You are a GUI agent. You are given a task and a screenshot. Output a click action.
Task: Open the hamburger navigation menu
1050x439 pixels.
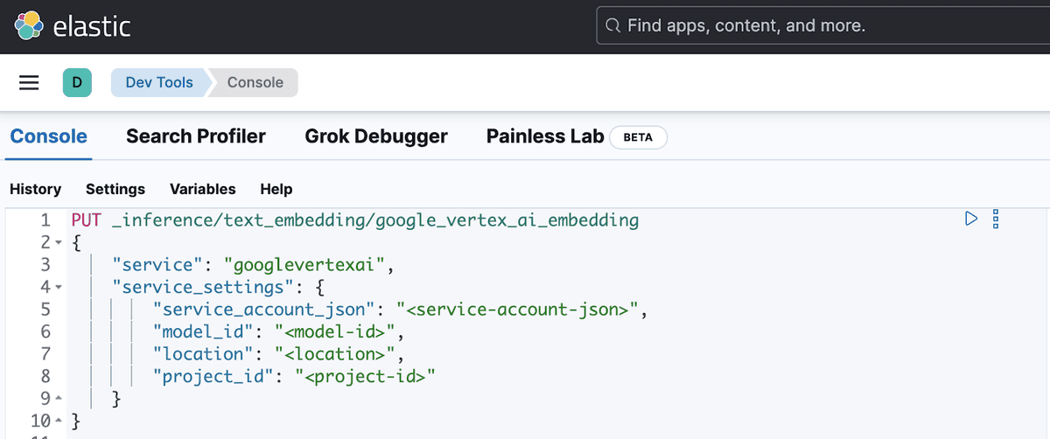29,83
